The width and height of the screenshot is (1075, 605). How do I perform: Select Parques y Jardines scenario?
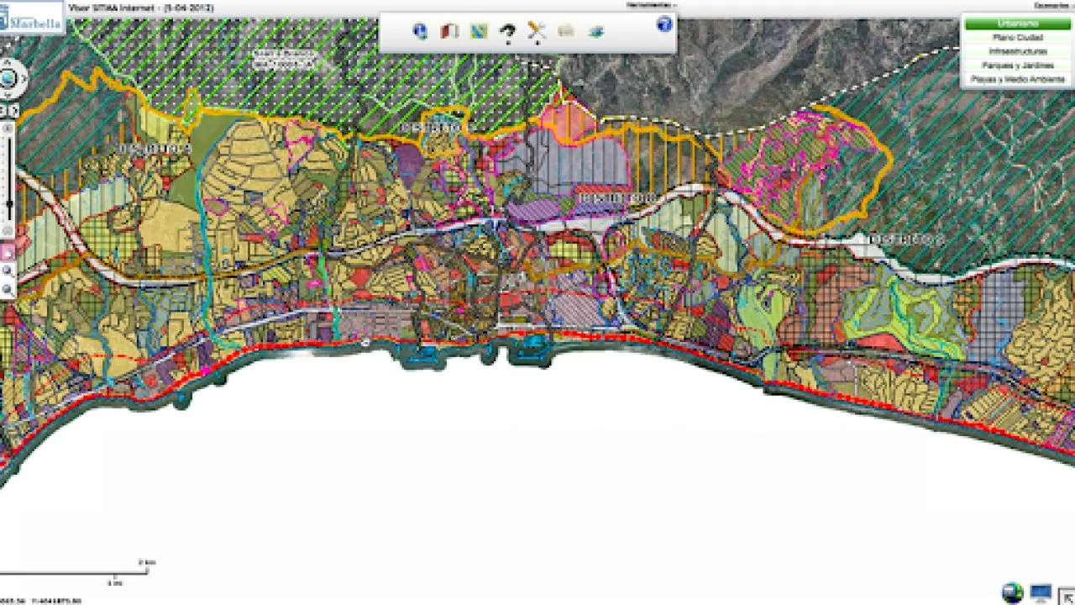click(x=1017, y=66)
